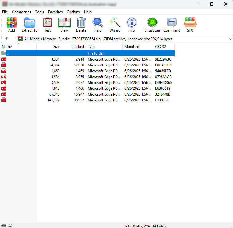Run Test on archived files
The width and height of the screenshot is (233, 228).
pos(47,25)
